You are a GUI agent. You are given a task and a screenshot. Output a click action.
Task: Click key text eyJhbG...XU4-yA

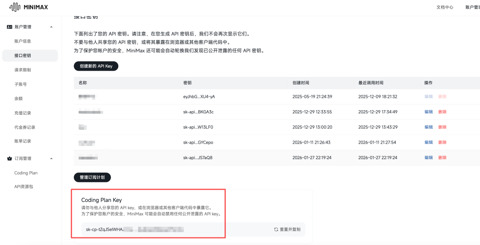199,96
